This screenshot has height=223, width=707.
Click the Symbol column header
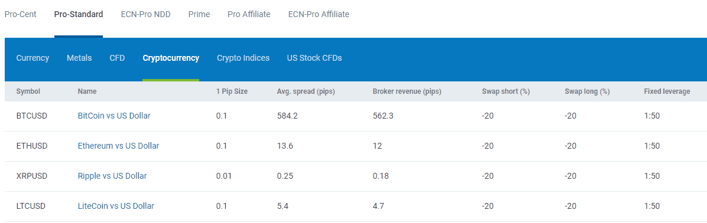click(28, 91)
